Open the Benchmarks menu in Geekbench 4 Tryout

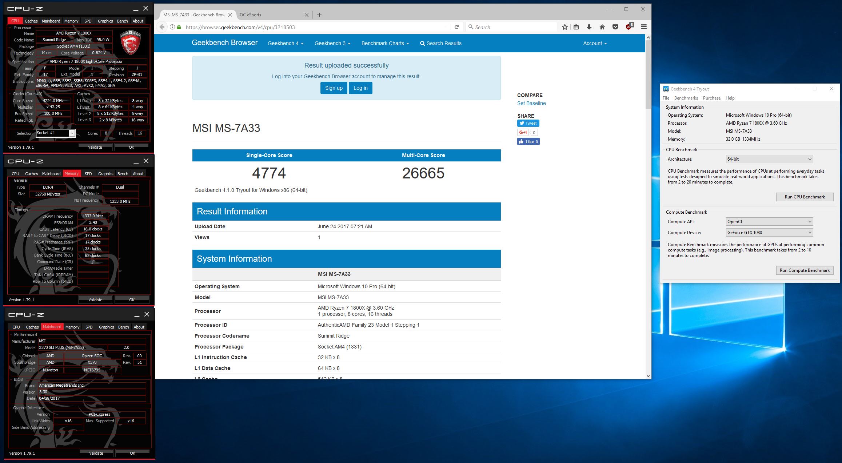[686, 98]
